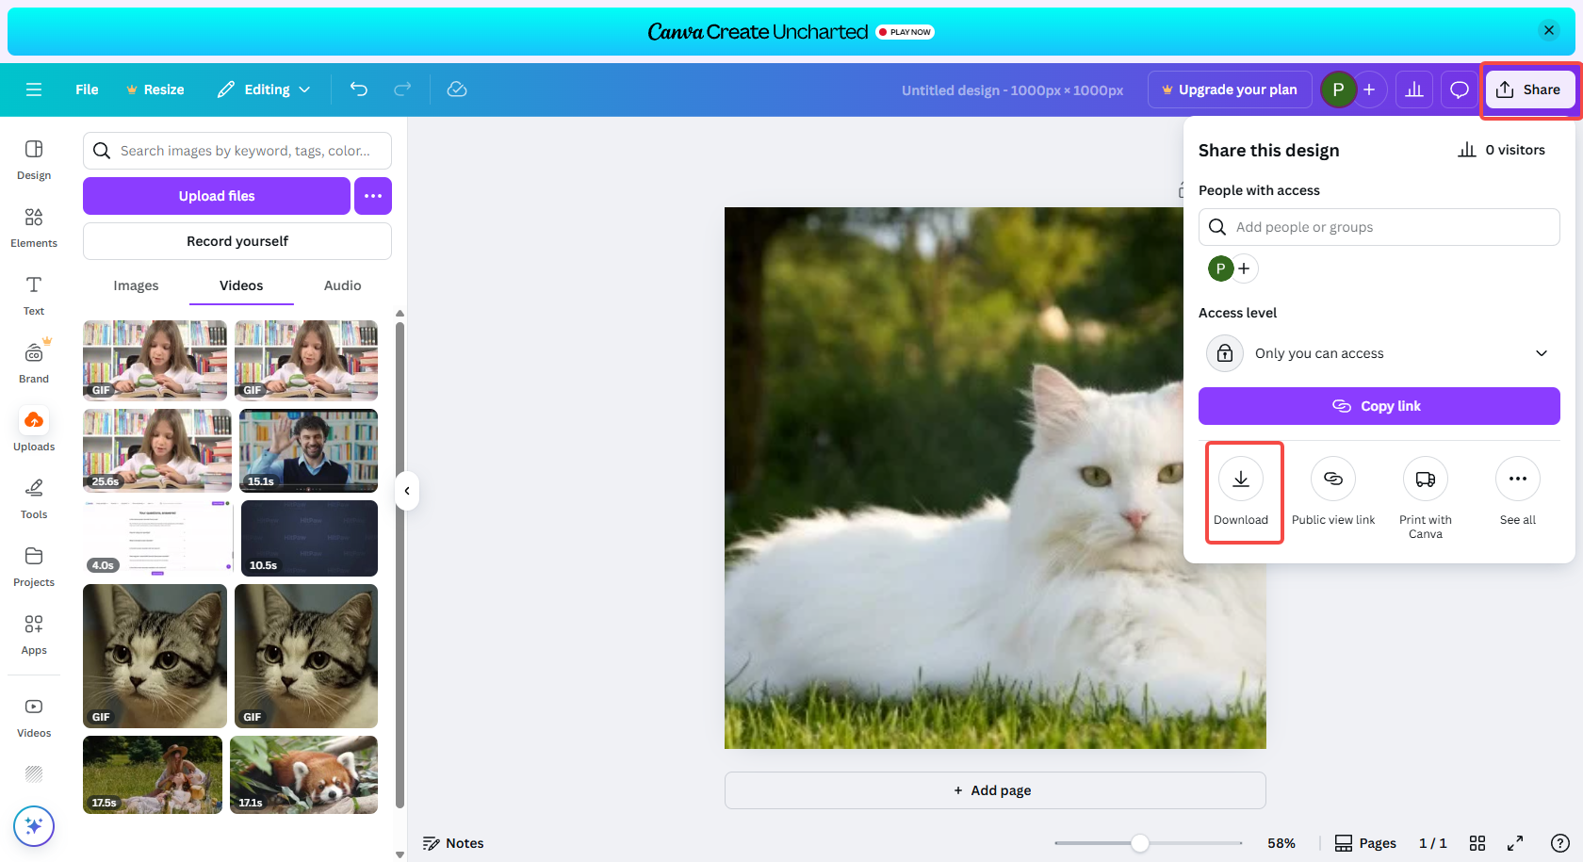Click the search images input field
Image resolution: width=1583 pixels, height=862 pixels.
coord(237,151)
